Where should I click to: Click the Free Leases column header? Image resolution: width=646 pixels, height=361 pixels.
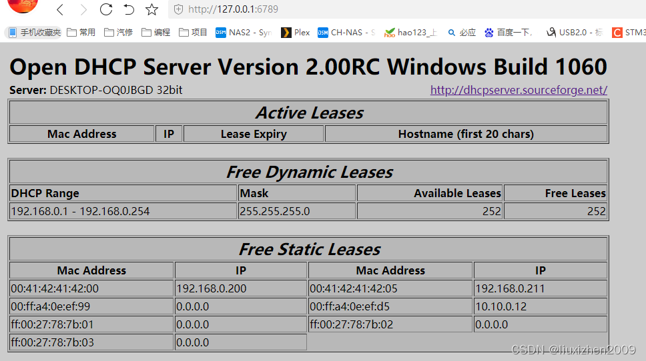[x=556, y=193]
